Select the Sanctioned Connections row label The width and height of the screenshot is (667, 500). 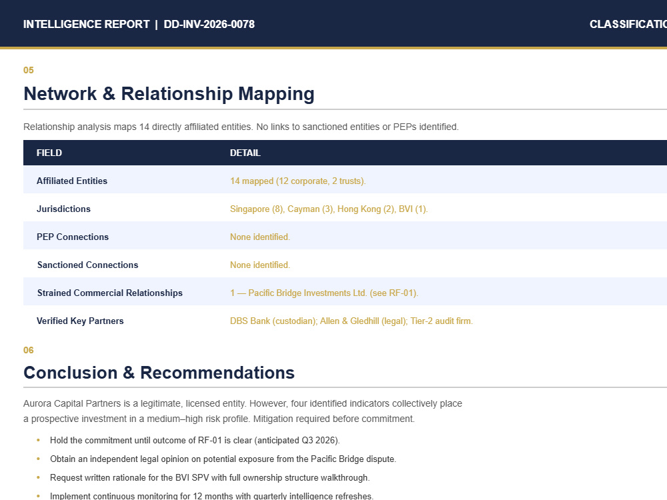tap(87, 265)
